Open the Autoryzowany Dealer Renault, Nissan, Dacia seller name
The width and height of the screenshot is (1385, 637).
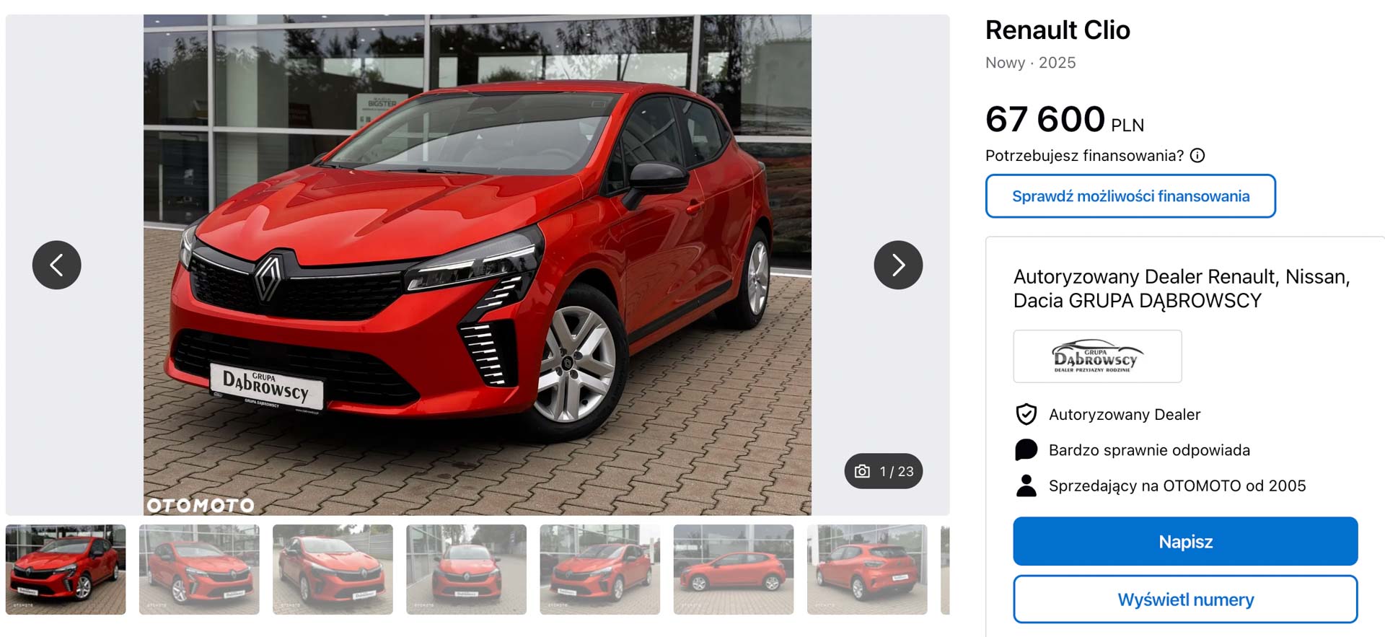point(1181,289)
